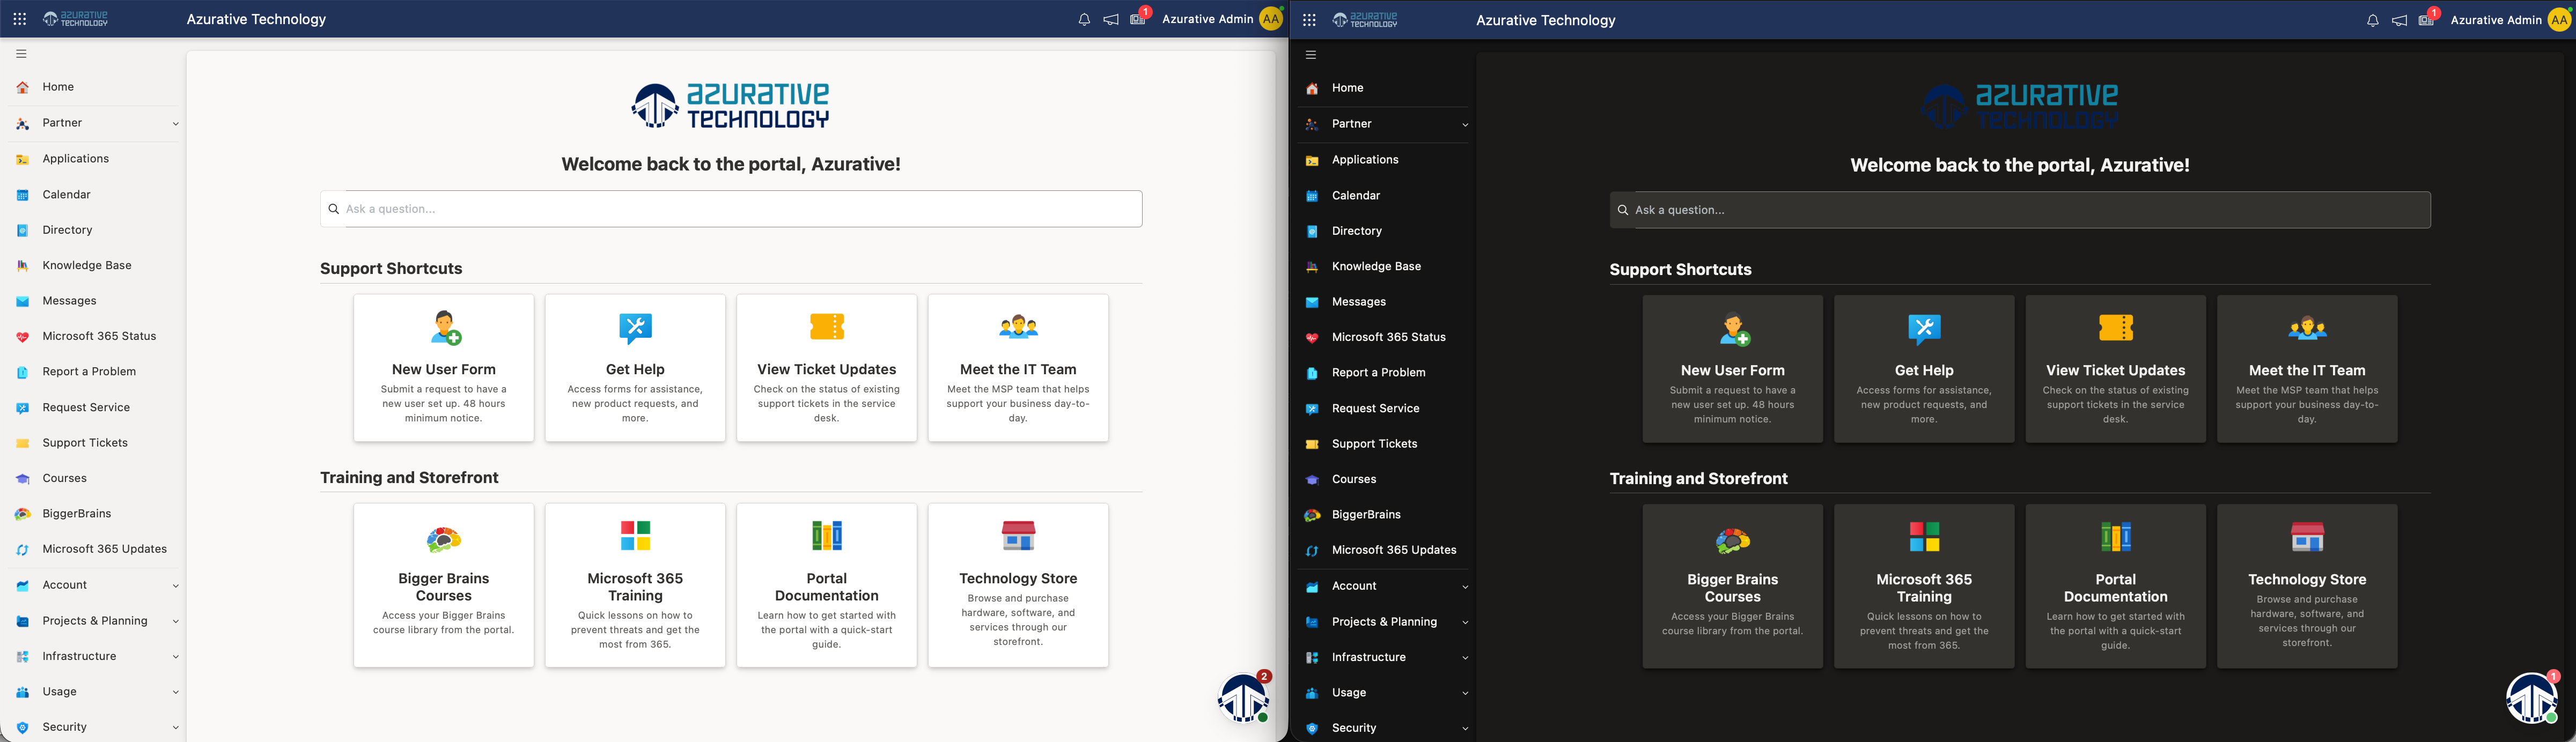Open New User Form card title, dark window
Viewport: 2576px width, 742px height.
point(1733,371)
